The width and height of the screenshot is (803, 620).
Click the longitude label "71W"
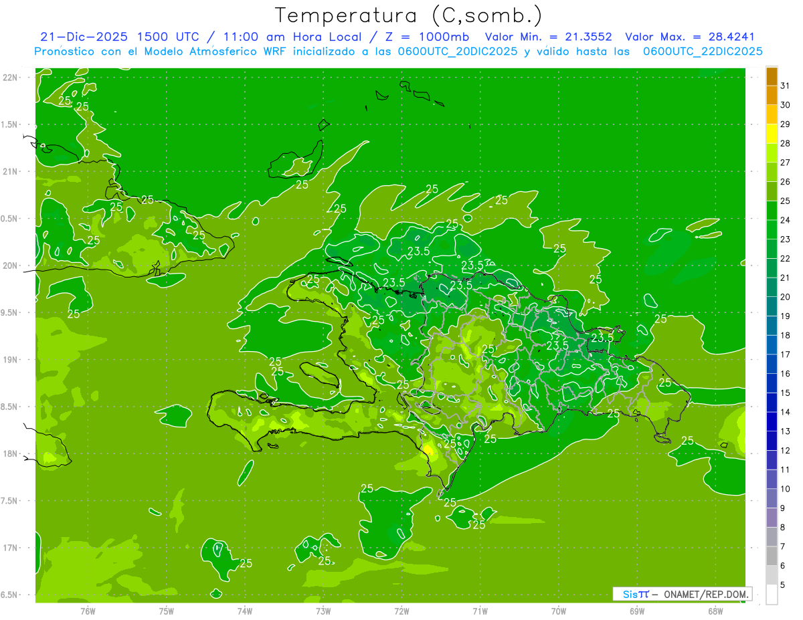(x=480, y=611)
